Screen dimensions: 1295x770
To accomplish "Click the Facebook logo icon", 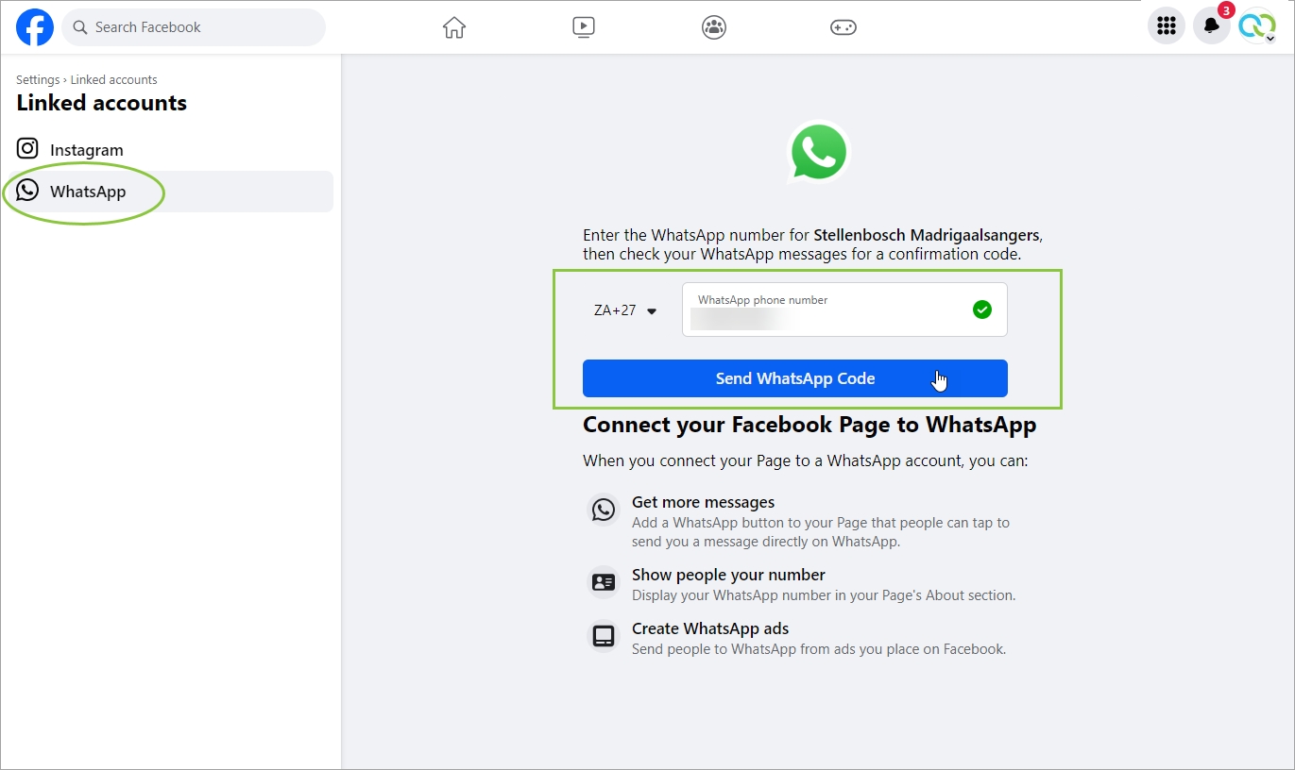I will pos(34,27).
